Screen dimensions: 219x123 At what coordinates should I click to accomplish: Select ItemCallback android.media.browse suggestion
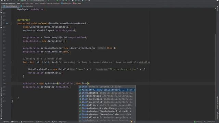pyautogui.click(x=107, y=105)
